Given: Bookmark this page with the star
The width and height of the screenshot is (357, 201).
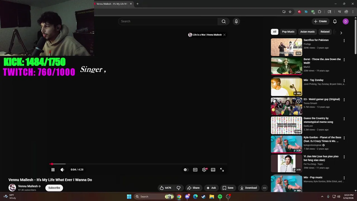Looking at the screenshot, I should [x=290, y=12].
